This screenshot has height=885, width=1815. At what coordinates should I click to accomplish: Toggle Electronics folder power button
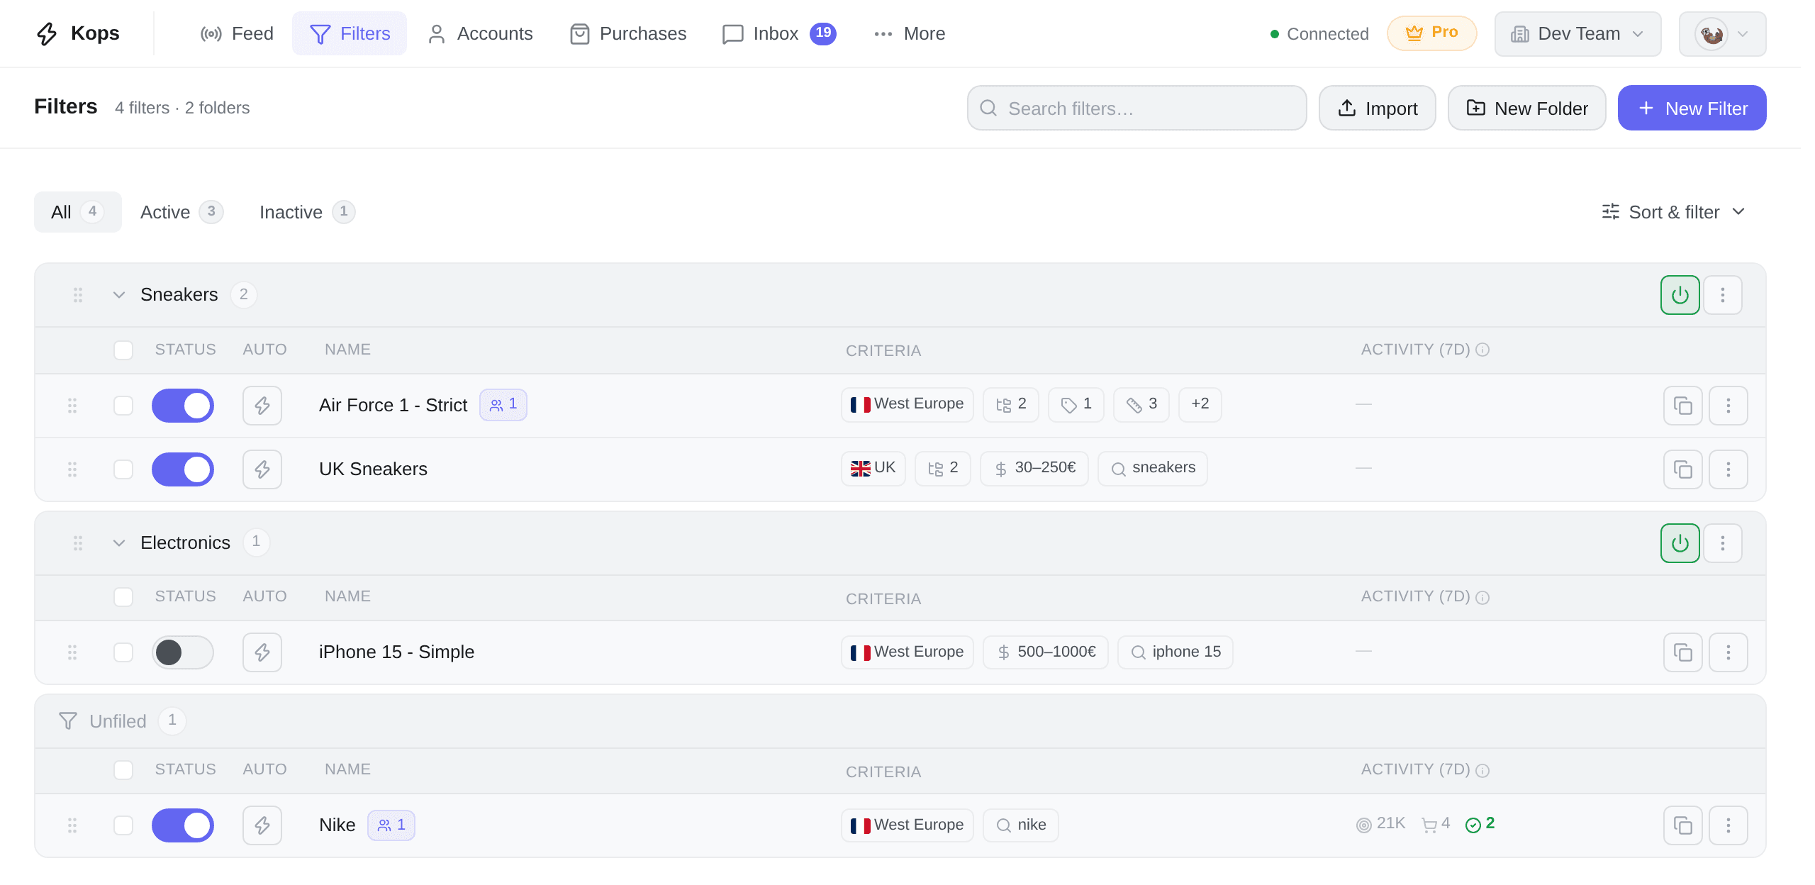click(1680, 543)
